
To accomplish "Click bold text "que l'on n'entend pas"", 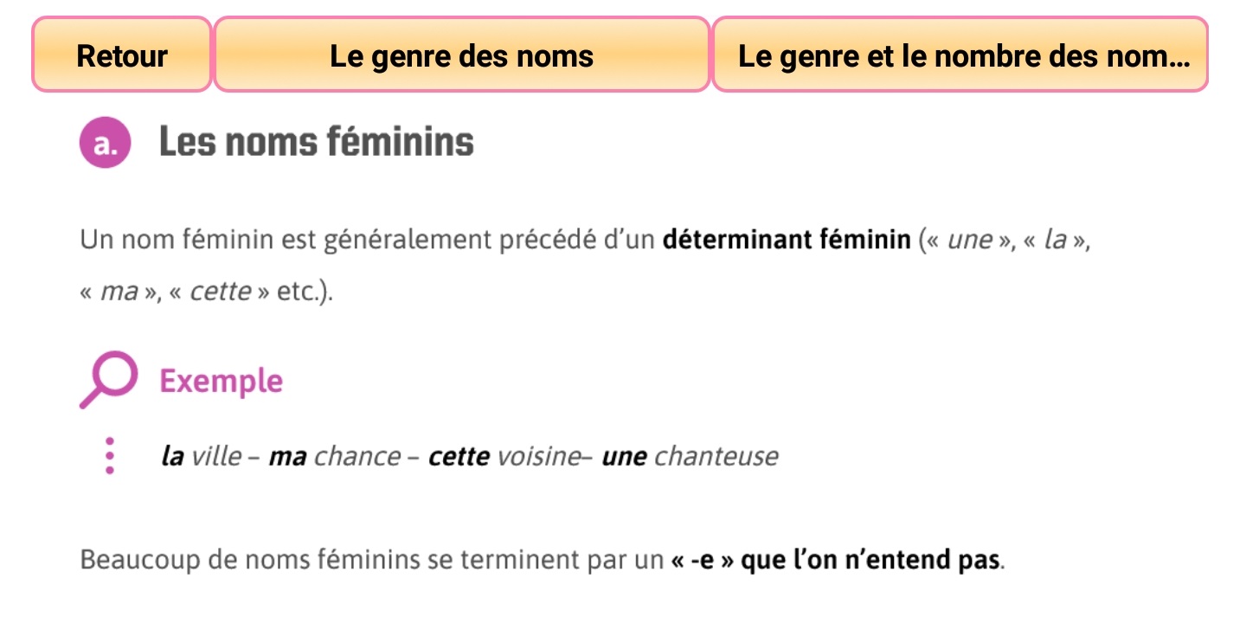I will tap(871, 560).
